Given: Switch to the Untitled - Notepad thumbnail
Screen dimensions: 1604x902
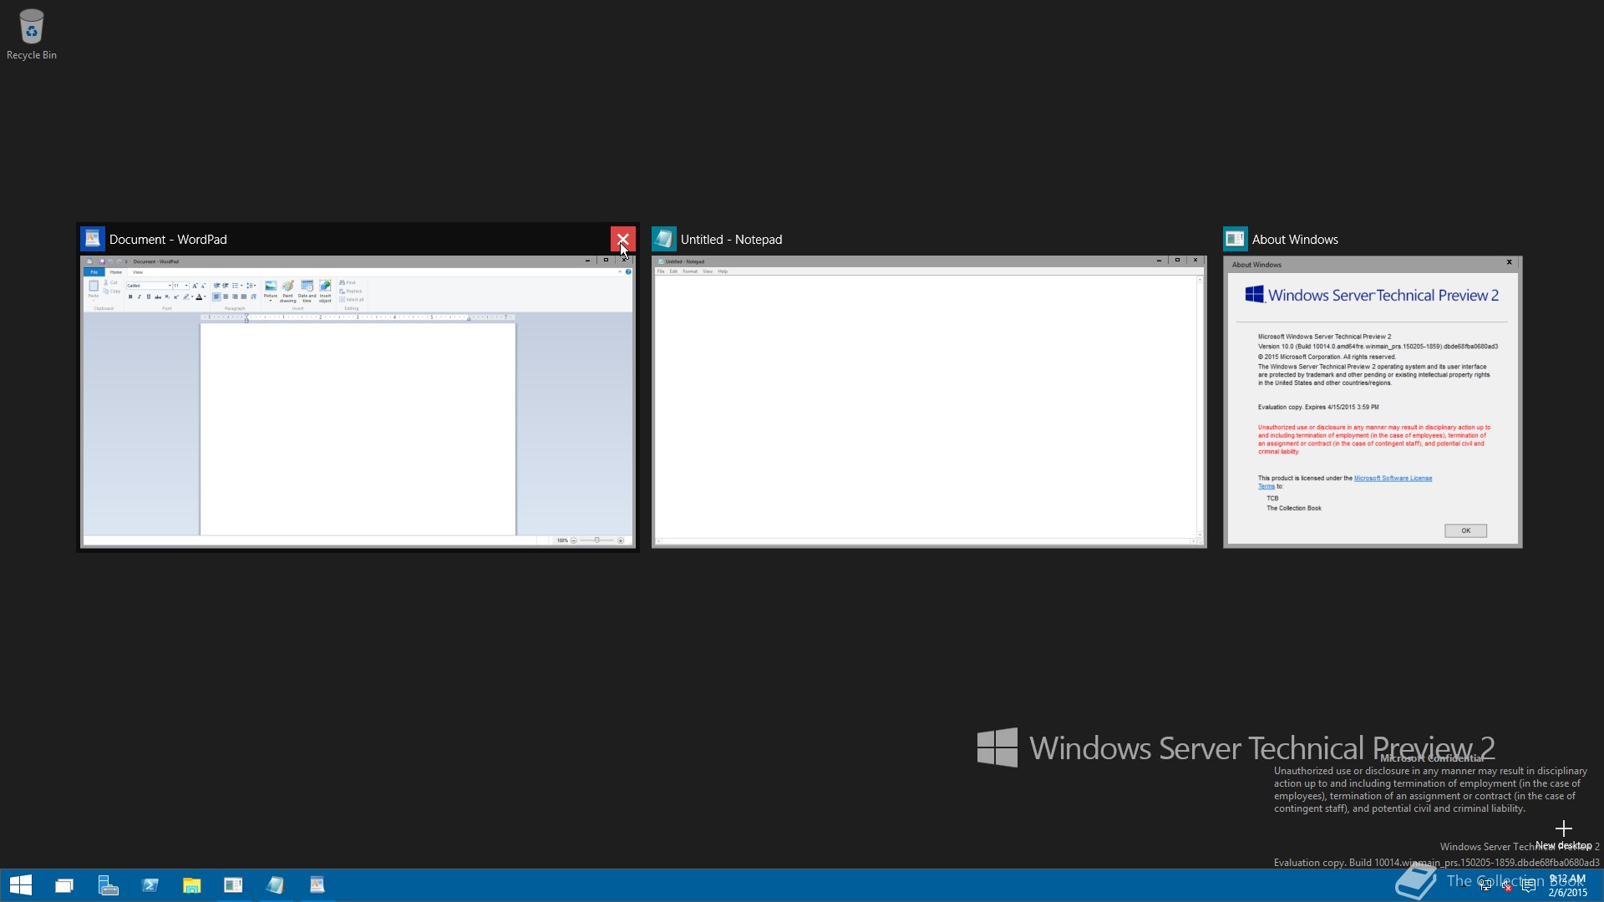Looking at the screenshot, I should tap(929, 402).
